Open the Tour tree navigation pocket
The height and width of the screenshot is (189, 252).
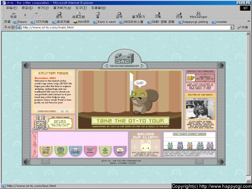pyautogui.click(x=105, y=151)
